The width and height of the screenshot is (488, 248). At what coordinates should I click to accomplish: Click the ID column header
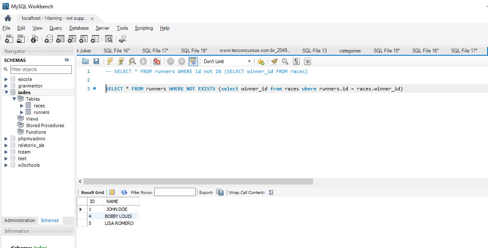click(x=96, y=201)
